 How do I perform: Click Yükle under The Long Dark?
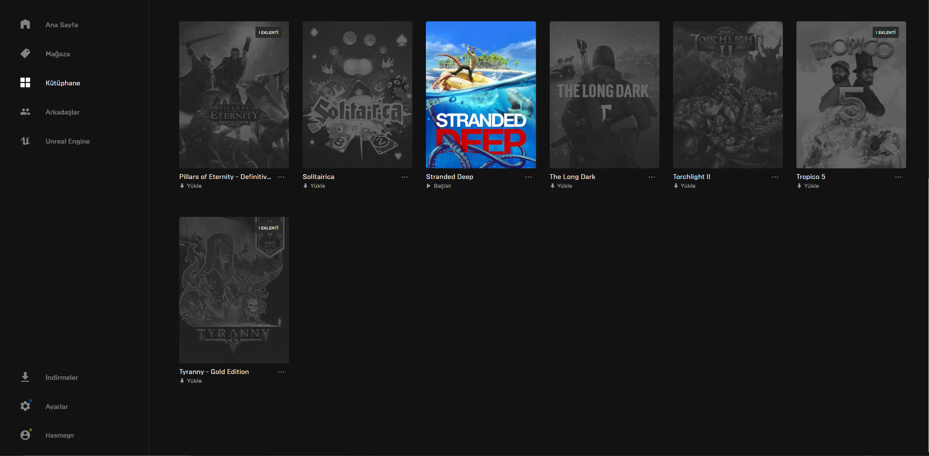(x=564, y=186)
